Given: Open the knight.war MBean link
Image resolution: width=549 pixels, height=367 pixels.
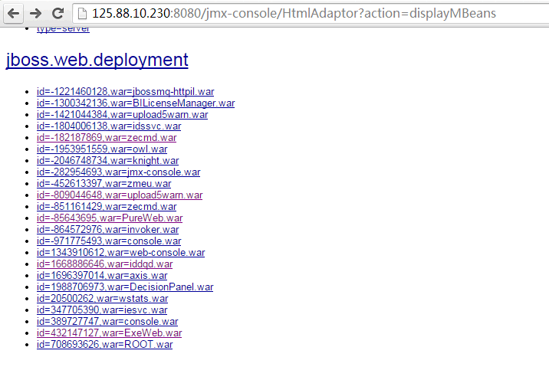Looking at the screenshot, I should point(108,161).
